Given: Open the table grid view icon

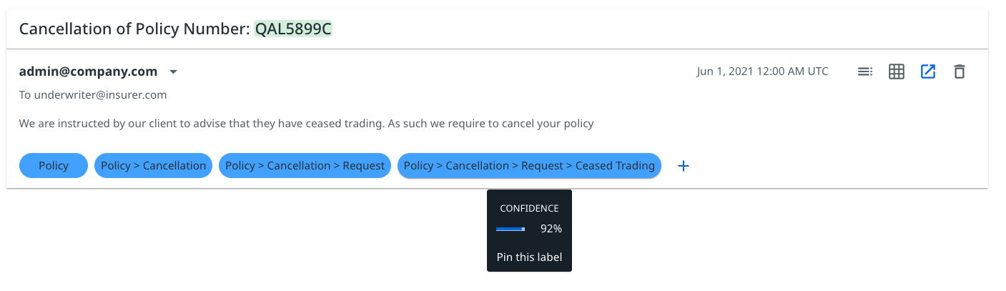Looking at the screenshot, I should point(897,71).
